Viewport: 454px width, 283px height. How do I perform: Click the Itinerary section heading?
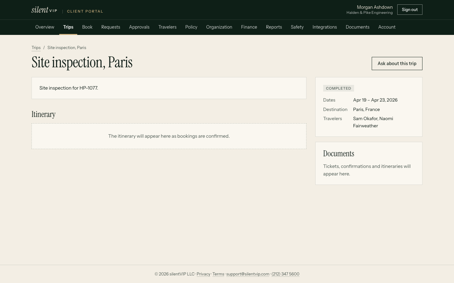coord(44,114)
